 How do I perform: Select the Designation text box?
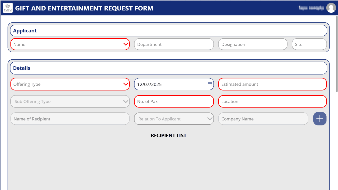click(x=252, y=44)
